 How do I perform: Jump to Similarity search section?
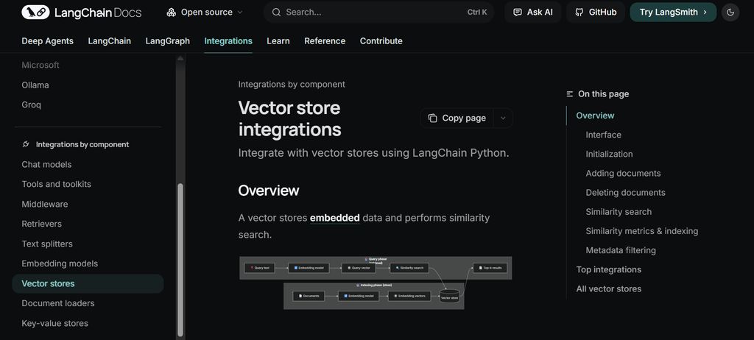pos(619,212)
